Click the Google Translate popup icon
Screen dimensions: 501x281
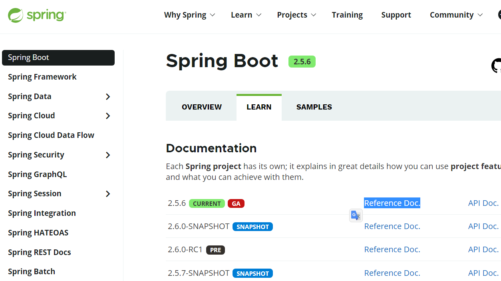click(356, 215)
